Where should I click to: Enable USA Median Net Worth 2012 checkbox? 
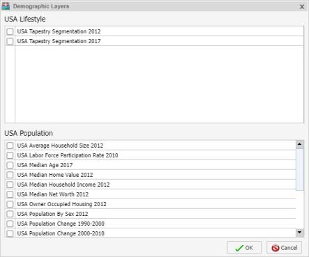pos(10,194)
